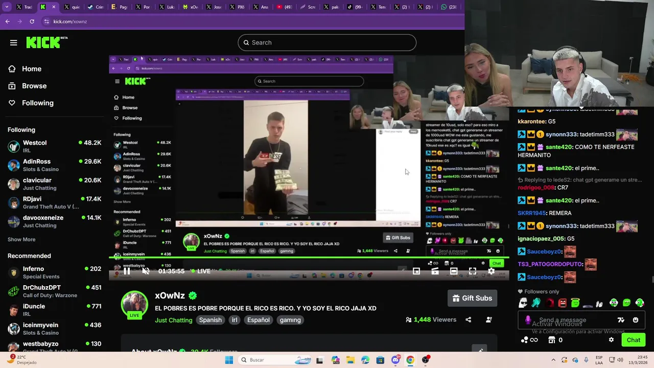Open AdinRoss channel in Following list
The image size is (654, 368).
tap(54, 165)
